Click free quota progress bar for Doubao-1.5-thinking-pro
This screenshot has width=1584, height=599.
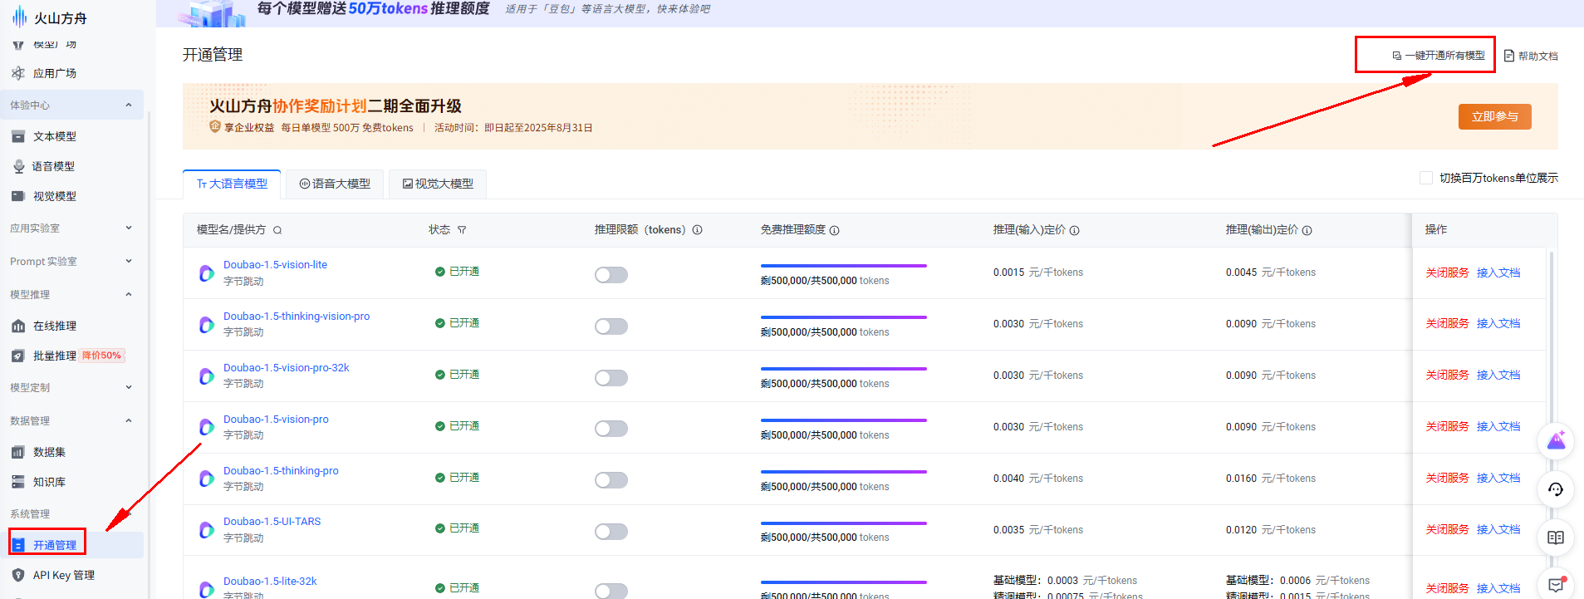[844, 472]
